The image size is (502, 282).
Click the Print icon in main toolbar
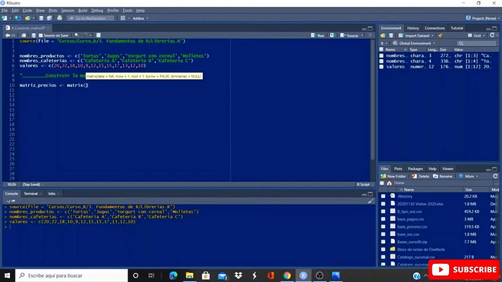(x=59, y=18)
